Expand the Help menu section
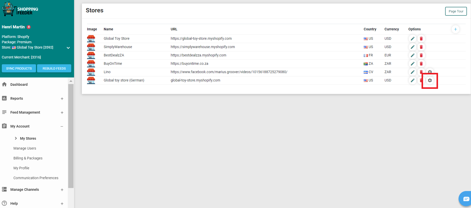The image size is (471, 208). click(62, 204)
